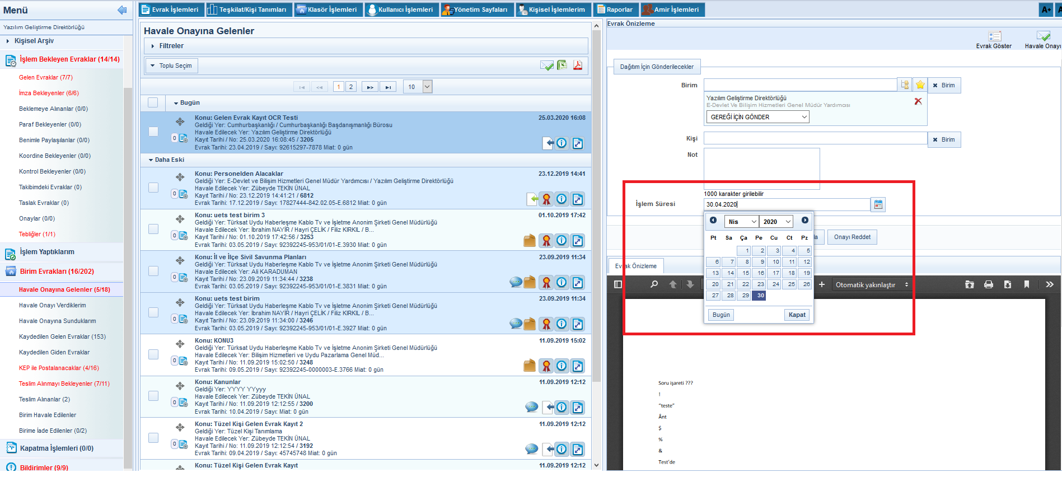Screen dimensions: 1062x477
Task: Collapse the Menü panel with arrow icon
Action: coord(122,10)
